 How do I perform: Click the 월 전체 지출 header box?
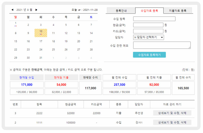tap(154, 77)
